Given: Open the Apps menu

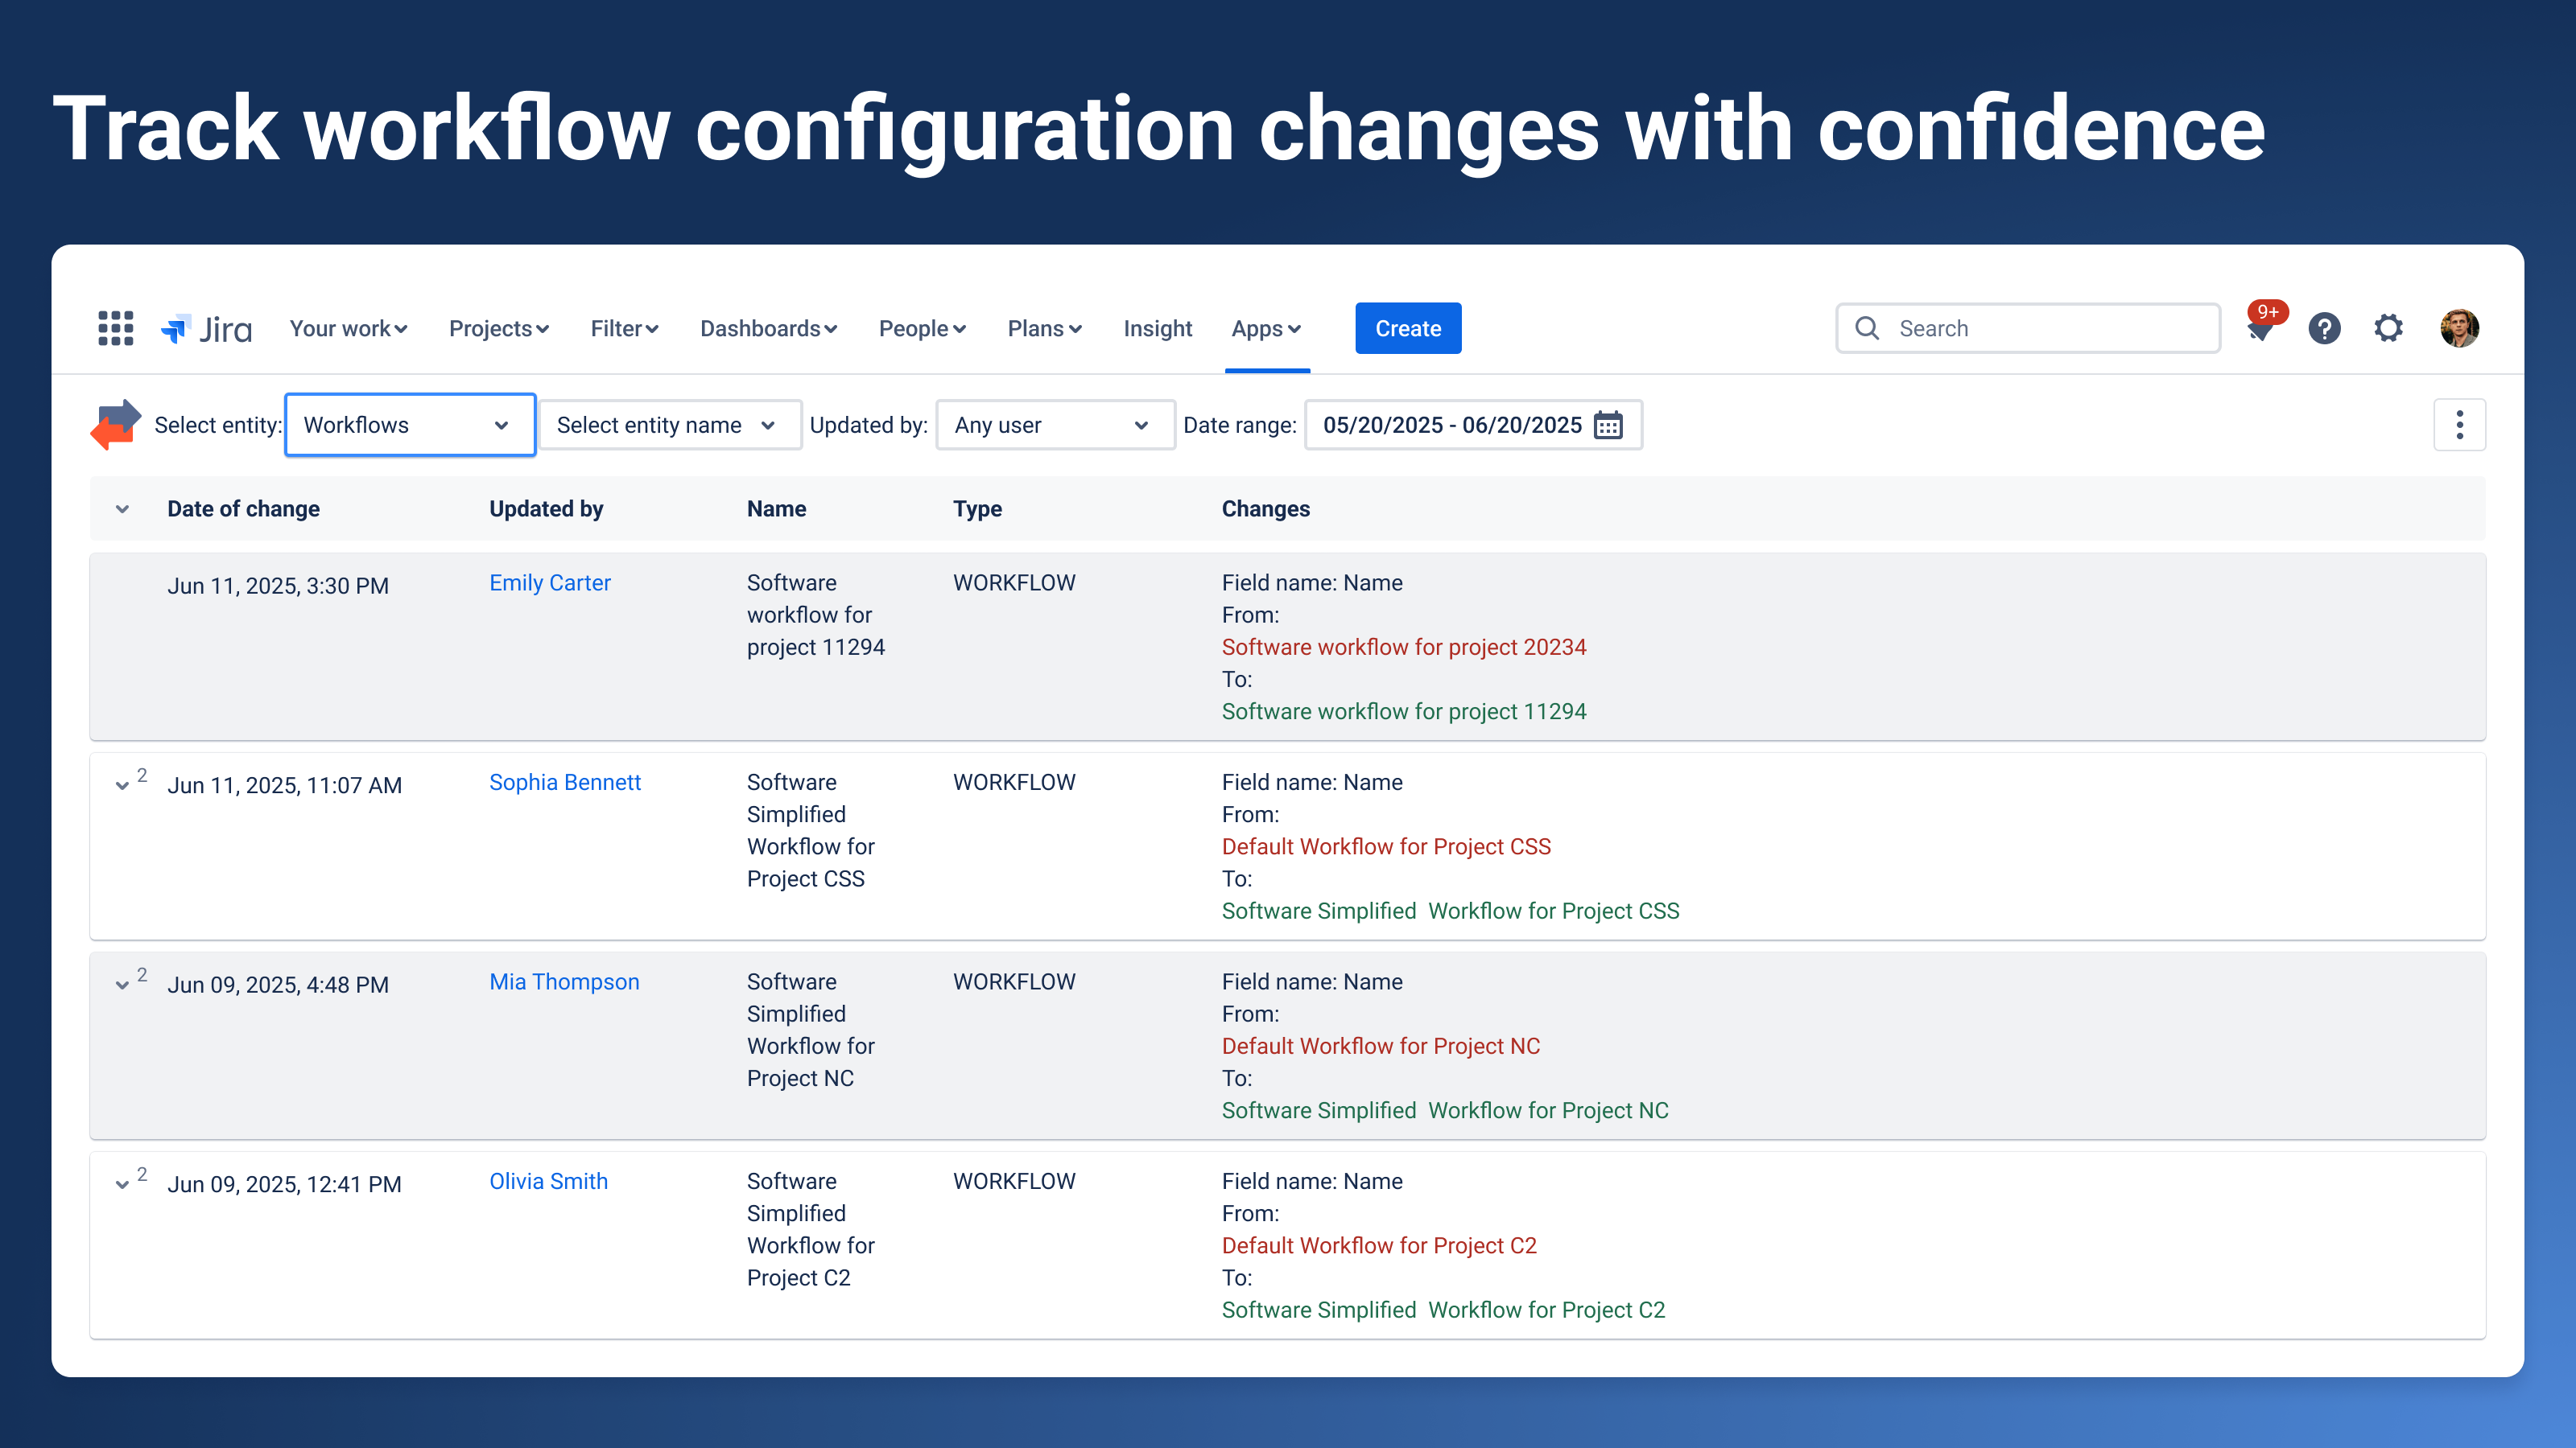Looking at the screenshot, I should pos(1265,329).
